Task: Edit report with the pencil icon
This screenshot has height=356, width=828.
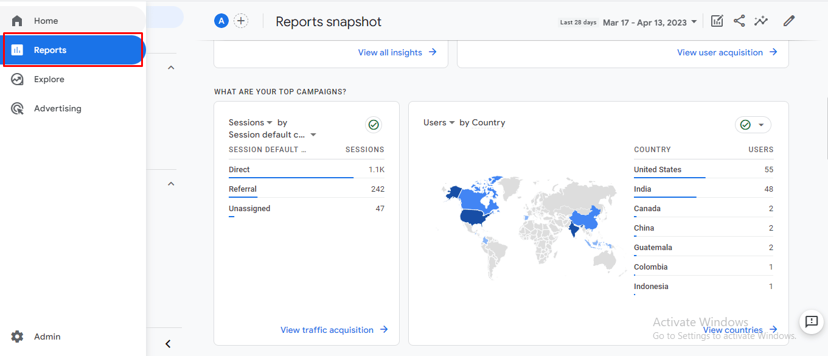Action: click(x=789, y=21)
